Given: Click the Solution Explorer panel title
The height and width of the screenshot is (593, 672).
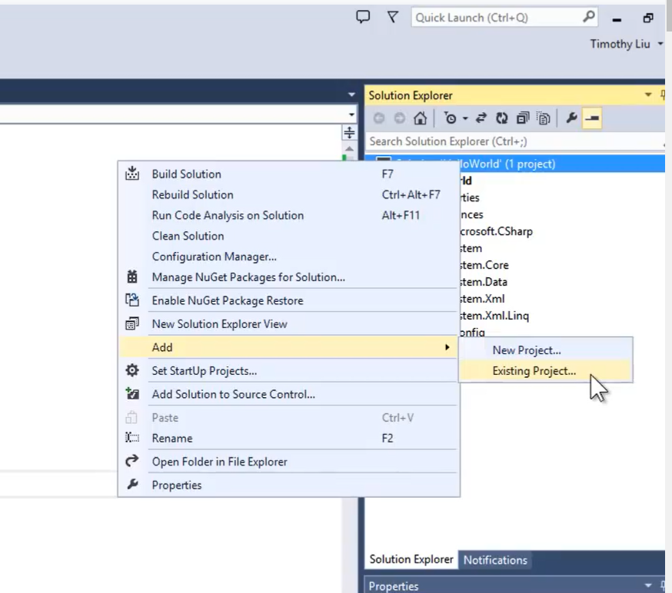Looking at the screenshot, I should 410,95.
